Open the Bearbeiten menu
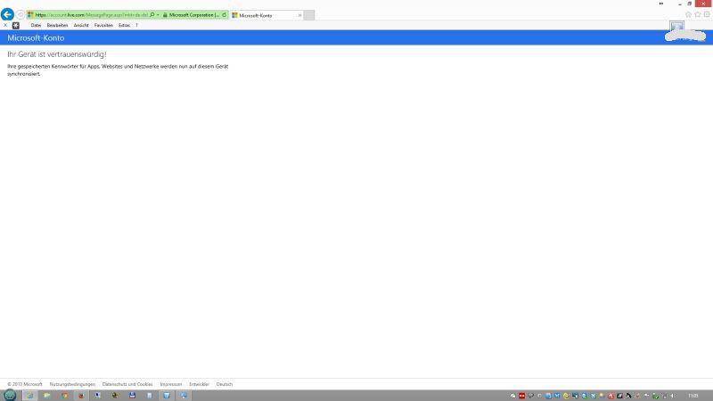713x401 pixels. (x=57, y=26)
